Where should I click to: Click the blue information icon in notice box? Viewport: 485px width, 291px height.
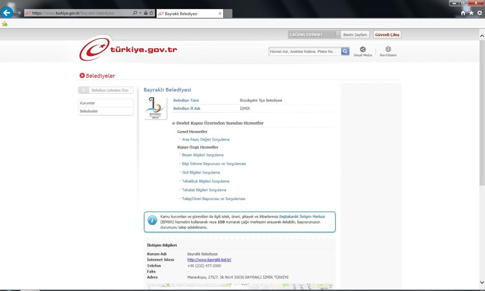pos(152,220)
